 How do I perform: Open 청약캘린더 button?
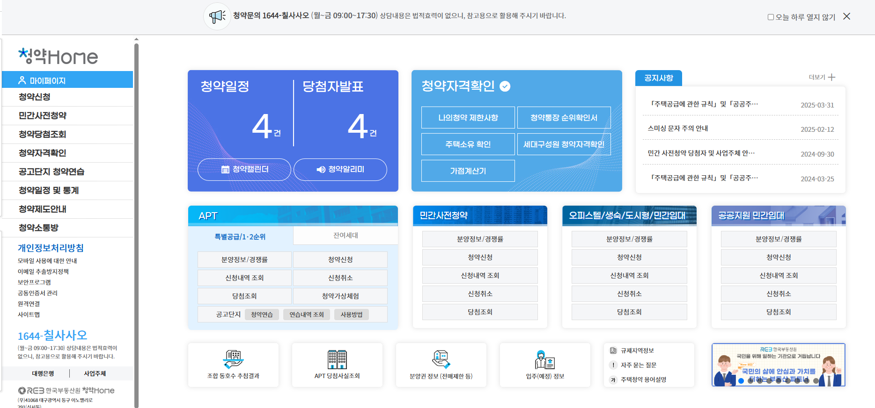[244, 169]
